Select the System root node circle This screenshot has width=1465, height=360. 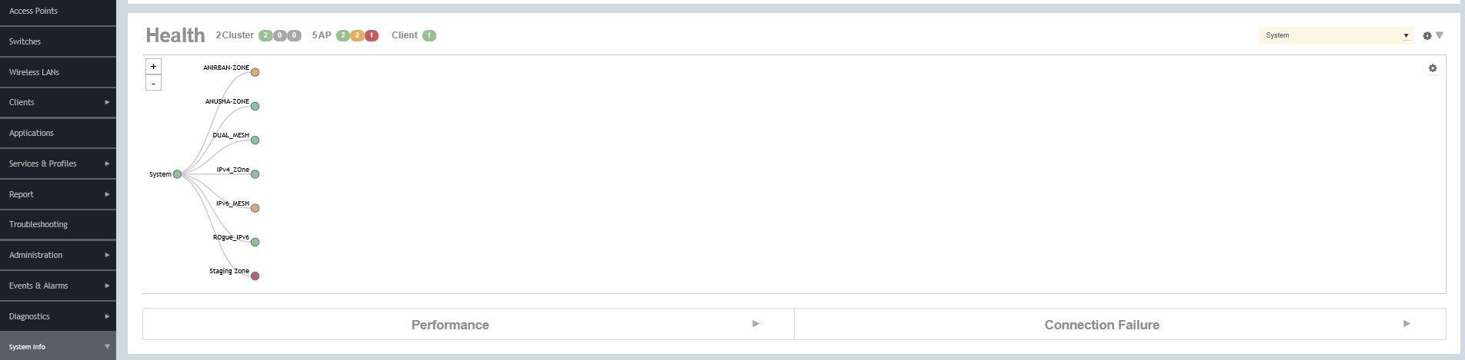pyautogui.click(x=177, y=174)
